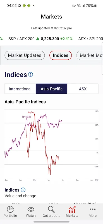The height and width of the screenshot is (224, 103).
Task: Tap the 1pm marker on chart axis
Action: pos(49,180)
